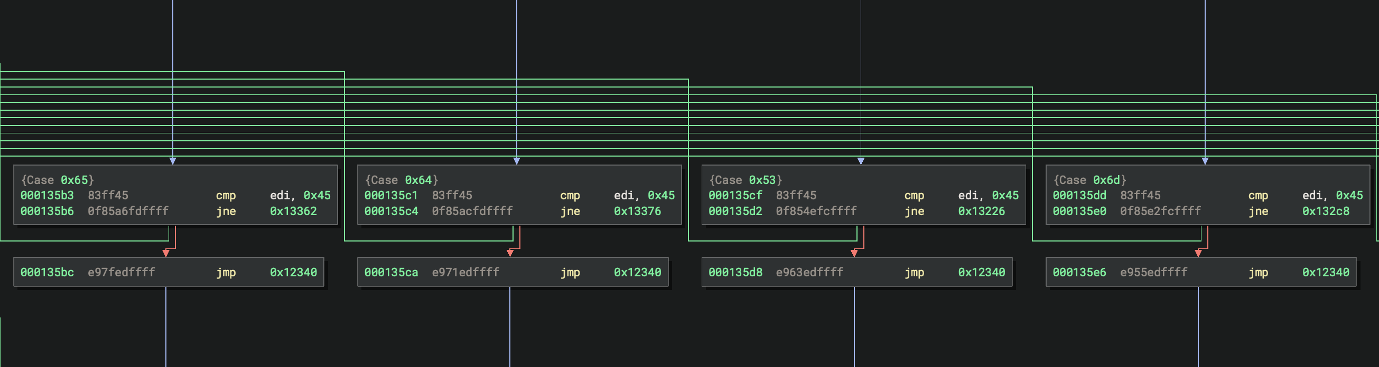Image resolution: width=1379 pixels, height=367 pixels.
Task: Click jmp mnemonic at 000135ca
Action: click(570, 273)
